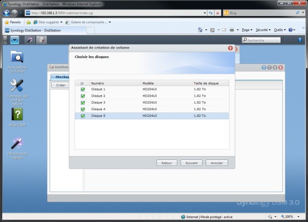
Task: Click the help question mark icon in IE
Action: pyautogui.click(x=291, y=30)
